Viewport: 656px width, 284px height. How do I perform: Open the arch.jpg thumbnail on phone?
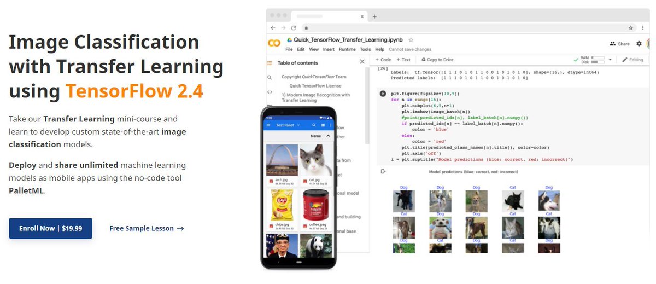[x=282, y=160]
